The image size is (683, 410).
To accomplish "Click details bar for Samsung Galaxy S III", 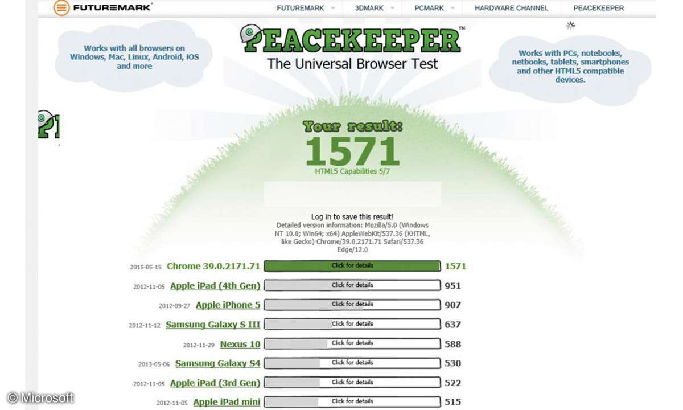I will pos(352,324).
